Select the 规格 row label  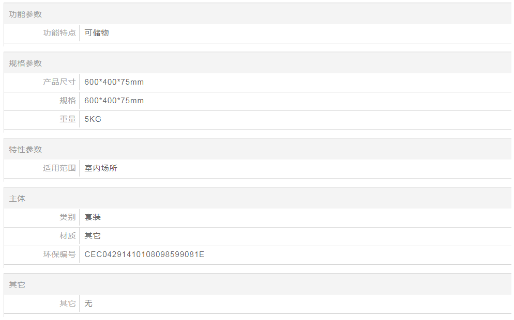68,101
